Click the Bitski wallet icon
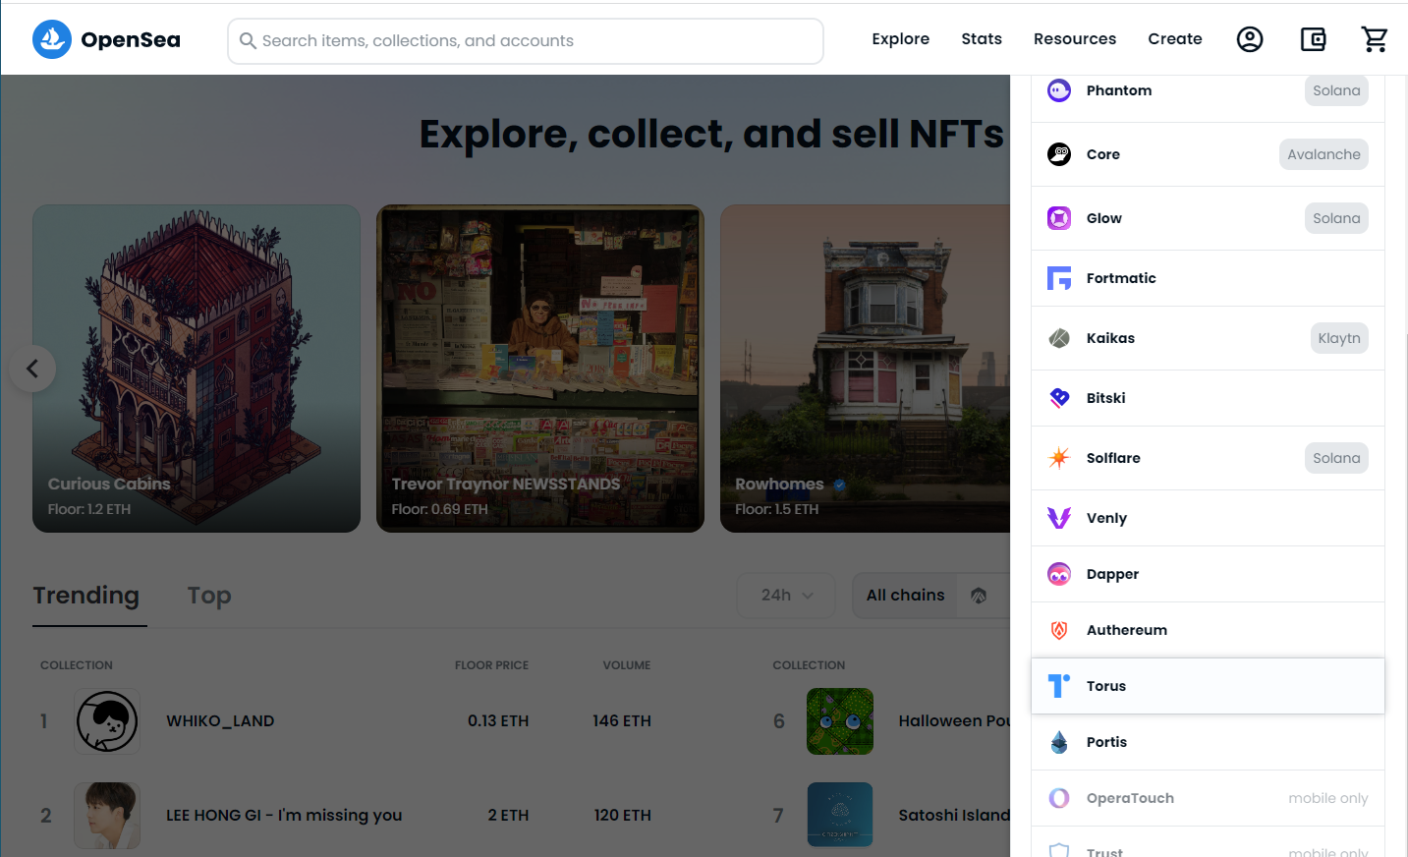Screen dimensions: 1408x857 [x=1059, y=398]
